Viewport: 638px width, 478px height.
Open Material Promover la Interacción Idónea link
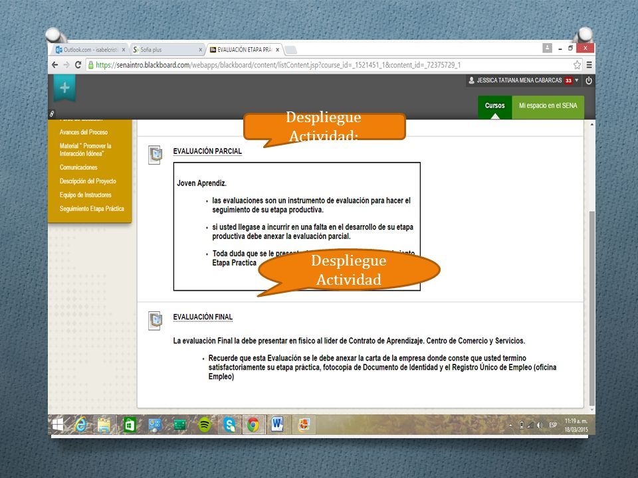(85, 149)
